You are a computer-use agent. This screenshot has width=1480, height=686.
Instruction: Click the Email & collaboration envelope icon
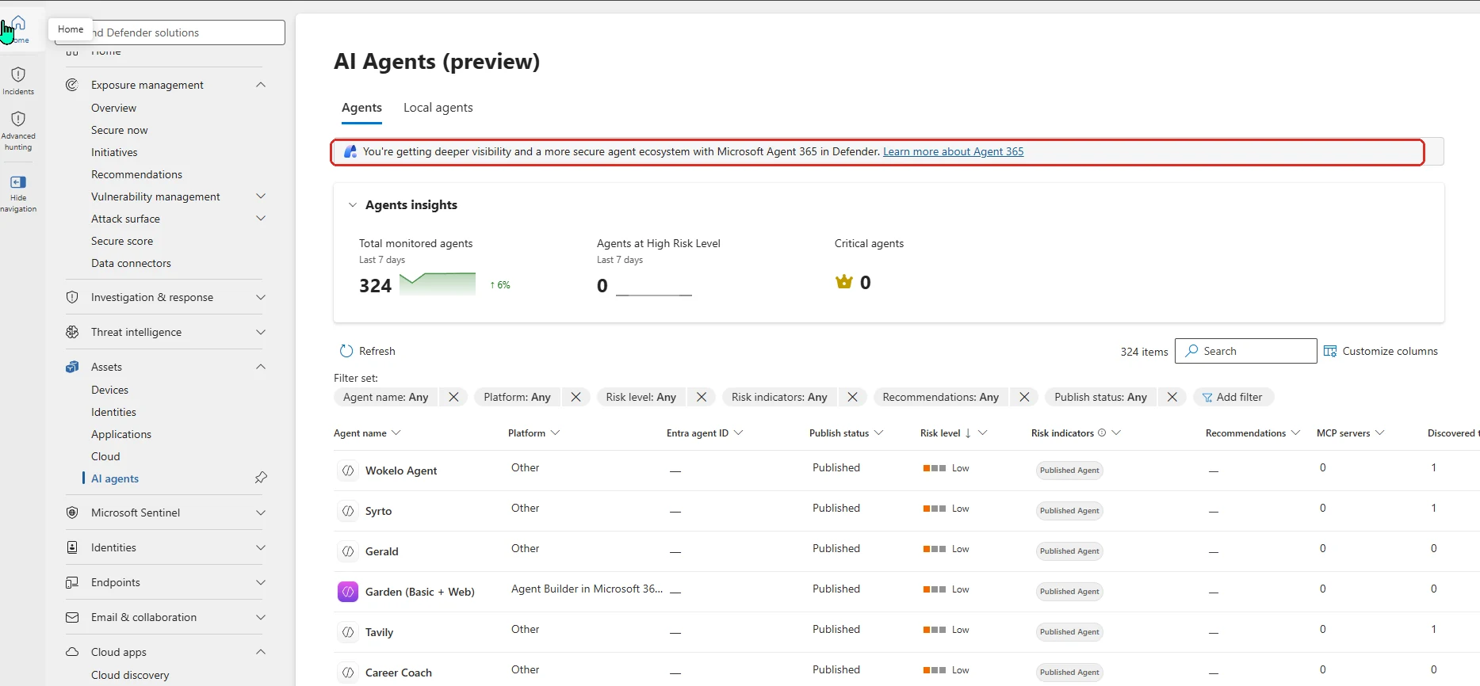pyautogui.click(x=72, y=617)
